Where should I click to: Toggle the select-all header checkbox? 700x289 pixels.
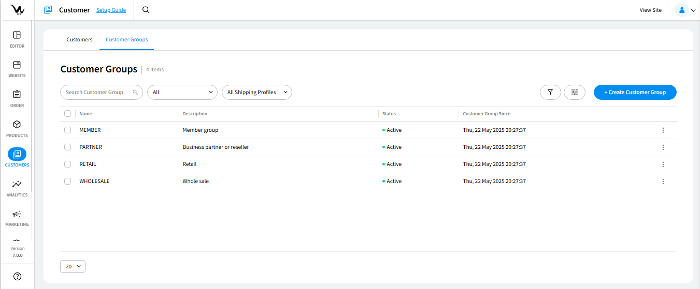tap(67, 114)
